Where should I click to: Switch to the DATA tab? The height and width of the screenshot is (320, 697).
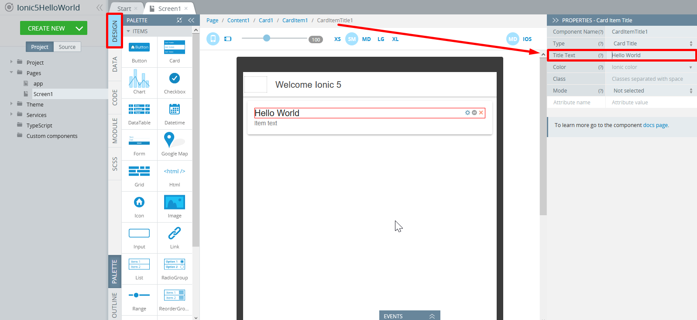tap(115, 64)
